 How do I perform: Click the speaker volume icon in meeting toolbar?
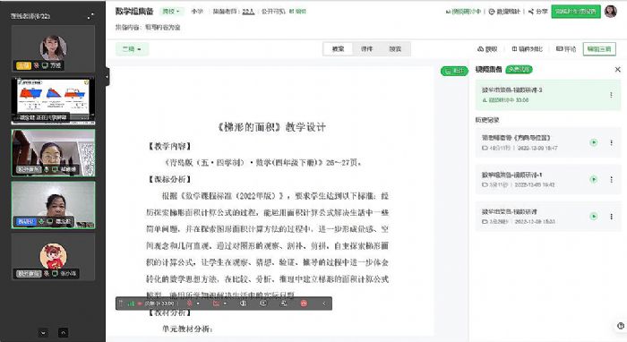(x=243, y=304)
